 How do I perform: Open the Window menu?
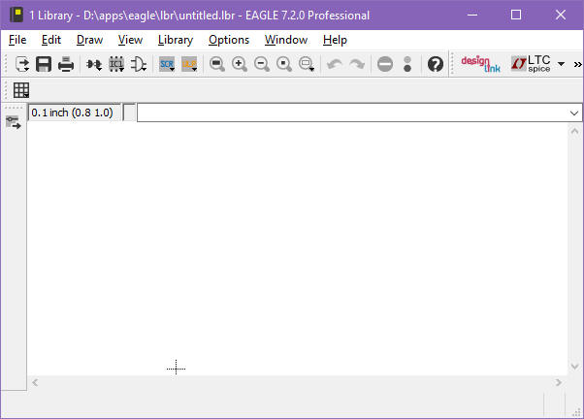[285, 40]
